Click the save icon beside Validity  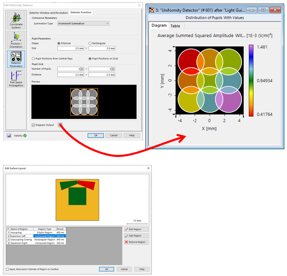pyautogui.click(x=9, y=136)
